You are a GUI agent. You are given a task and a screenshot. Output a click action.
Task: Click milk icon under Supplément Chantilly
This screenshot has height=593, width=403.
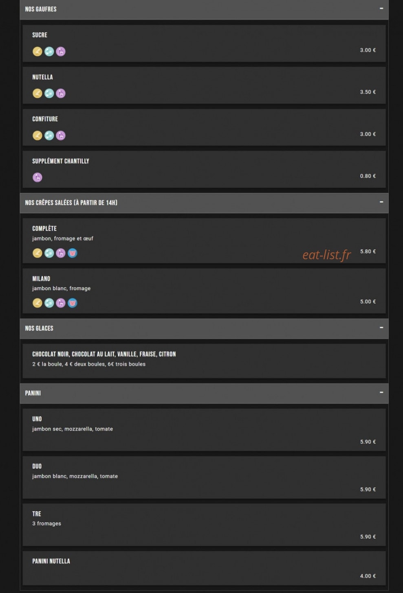pos(37,177)
